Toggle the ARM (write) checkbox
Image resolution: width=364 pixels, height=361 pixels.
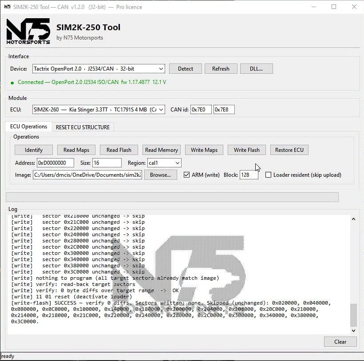click(x=186, y=175)
